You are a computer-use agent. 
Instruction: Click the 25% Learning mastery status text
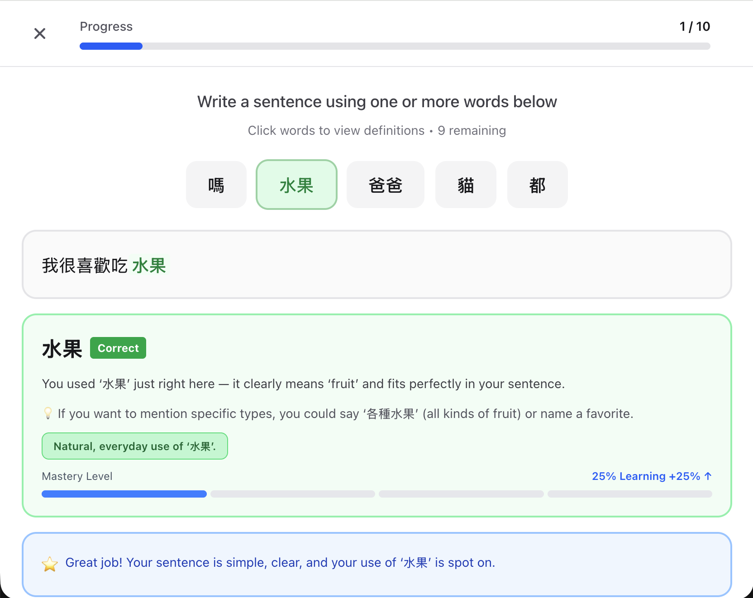point(628,476)
